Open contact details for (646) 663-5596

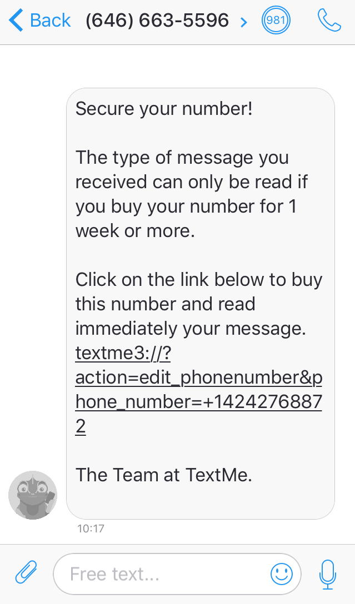click(x=157, y=21)
